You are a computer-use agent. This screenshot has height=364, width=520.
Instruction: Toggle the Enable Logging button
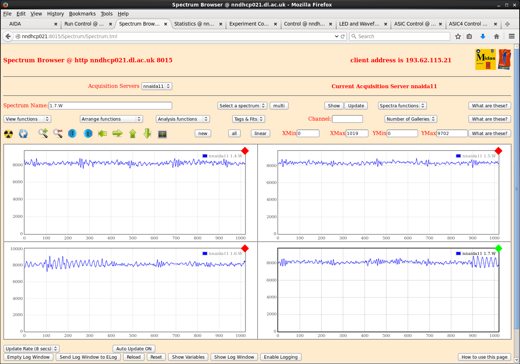coord(281,357)
